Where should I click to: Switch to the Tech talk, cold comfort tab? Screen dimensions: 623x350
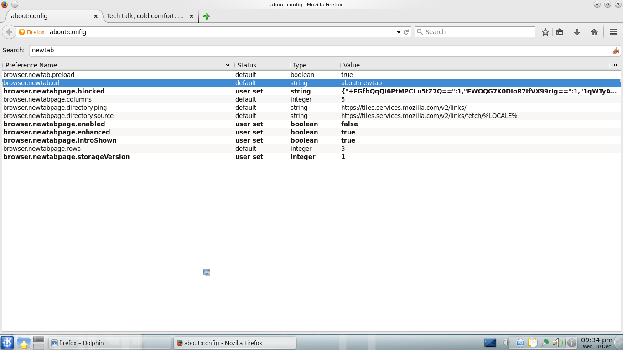tap(150, 16)
